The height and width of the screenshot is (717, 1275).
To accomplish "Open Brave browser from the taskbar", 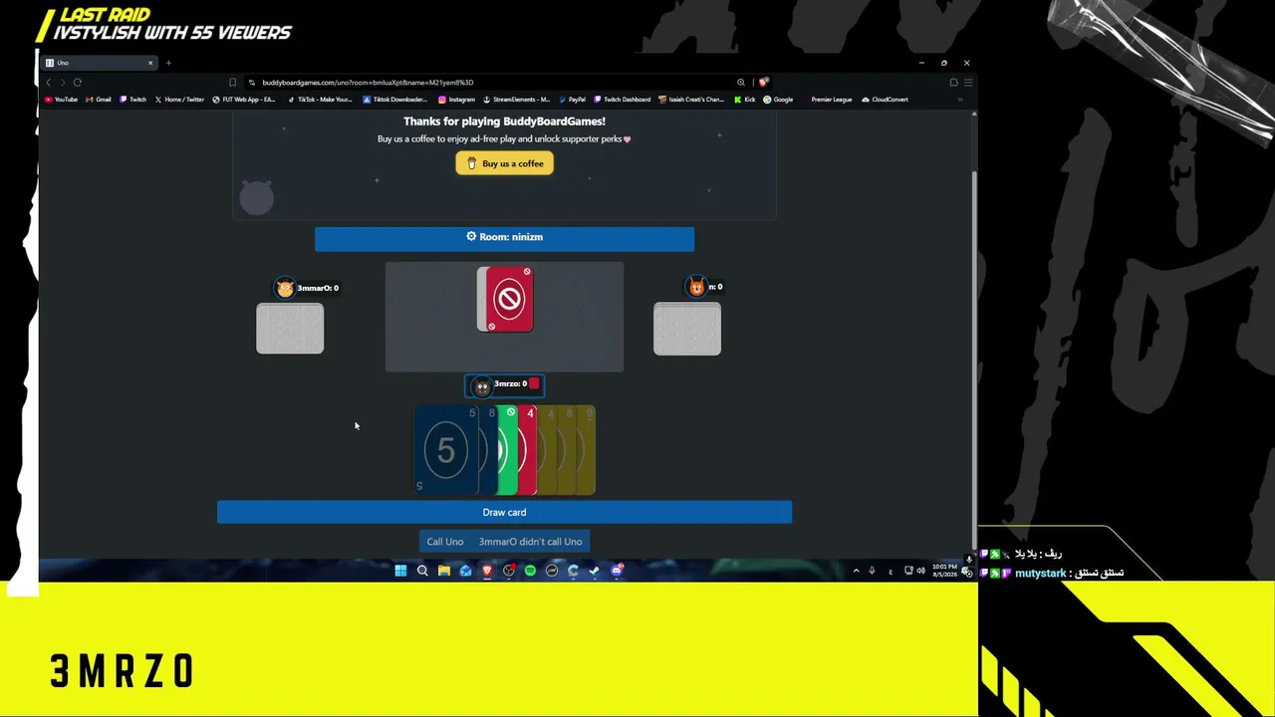I will pyautogui.click(x=487, y=571).
